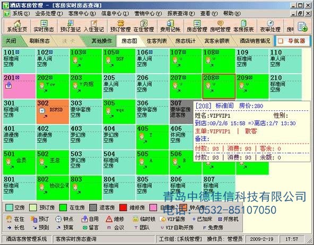
Task: Click 预订登记 toolbar icon
Action: pos(71,26)
